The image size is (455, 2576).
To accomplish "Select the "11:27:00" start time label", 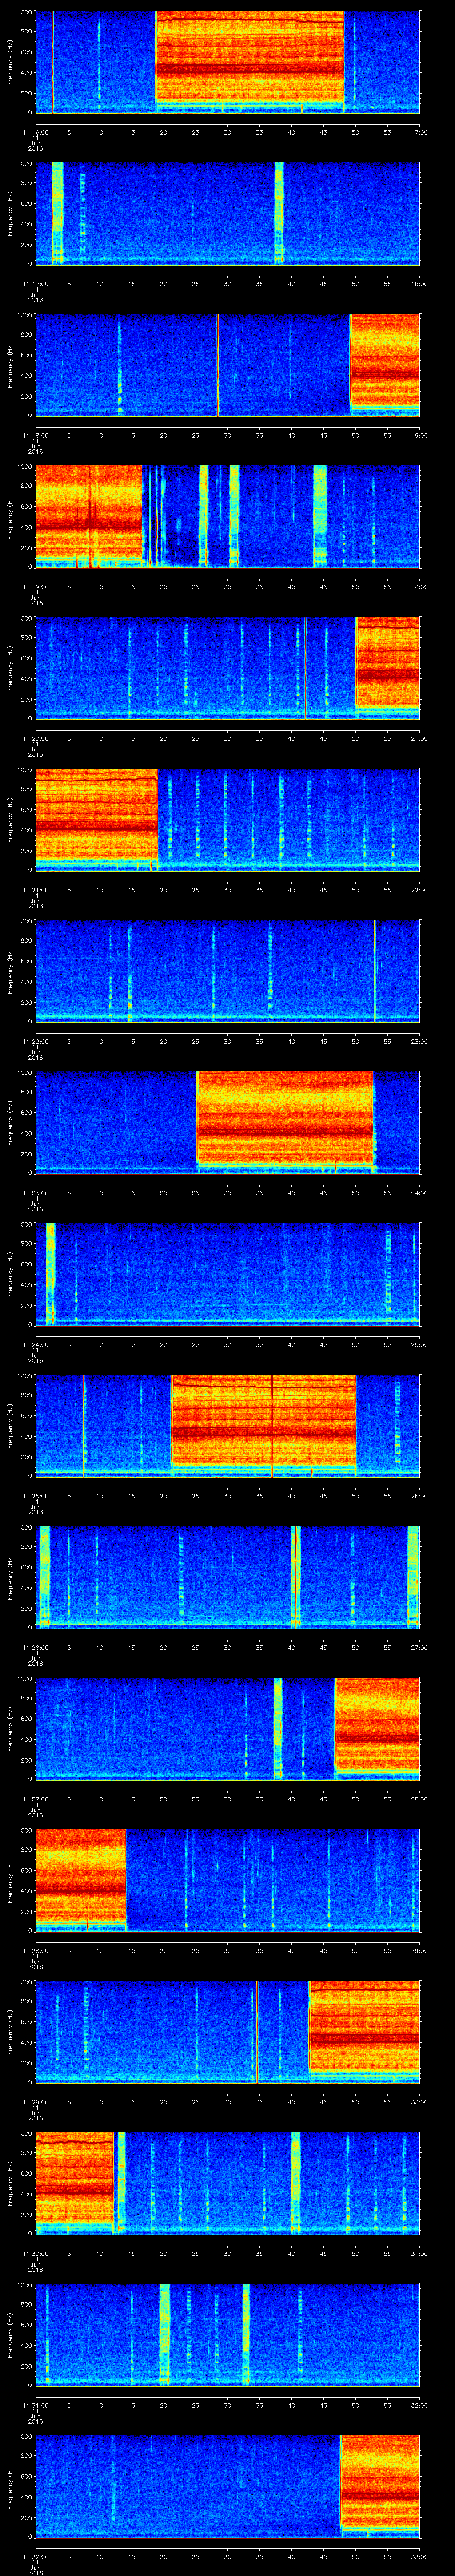I will (35, 1800).
